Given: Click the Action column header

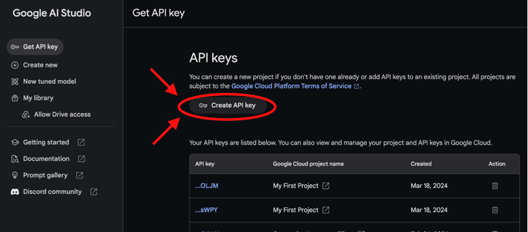Looking at the screenshot, I should 497,164.
